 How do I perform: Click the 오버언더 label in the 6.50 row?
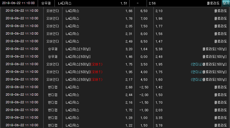point(53,11)
